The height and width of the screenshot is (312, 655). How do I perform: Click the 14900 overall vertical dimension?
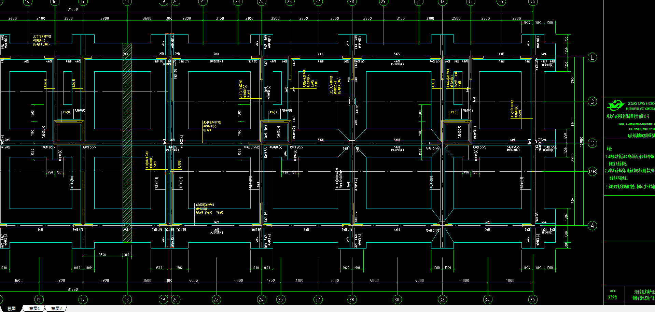582,142
